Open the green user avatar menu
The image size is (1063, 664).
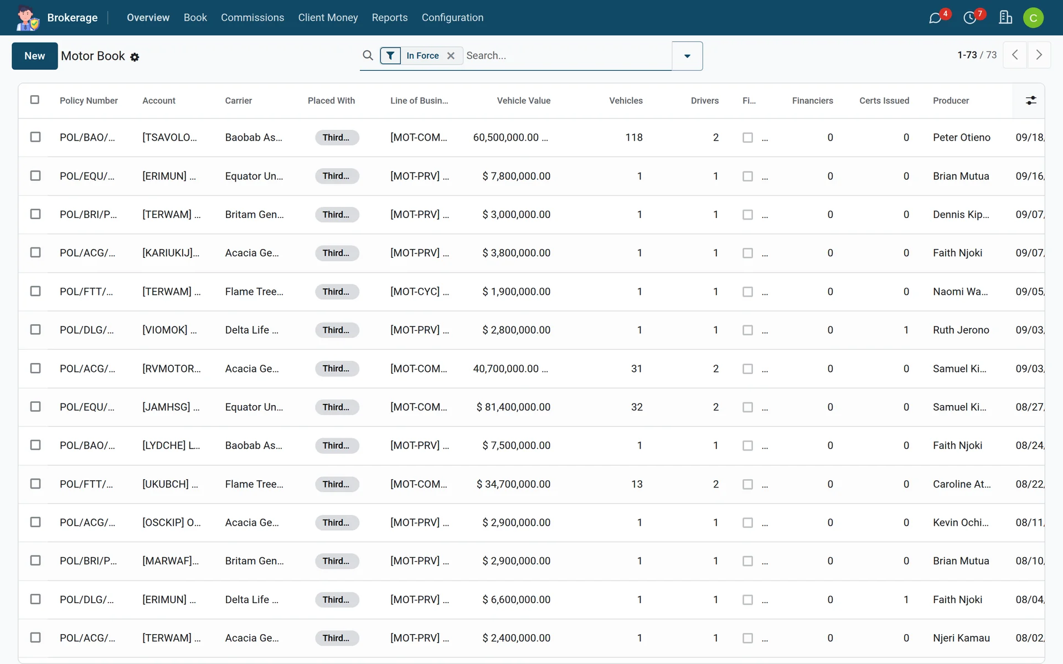click(1033, 18)
